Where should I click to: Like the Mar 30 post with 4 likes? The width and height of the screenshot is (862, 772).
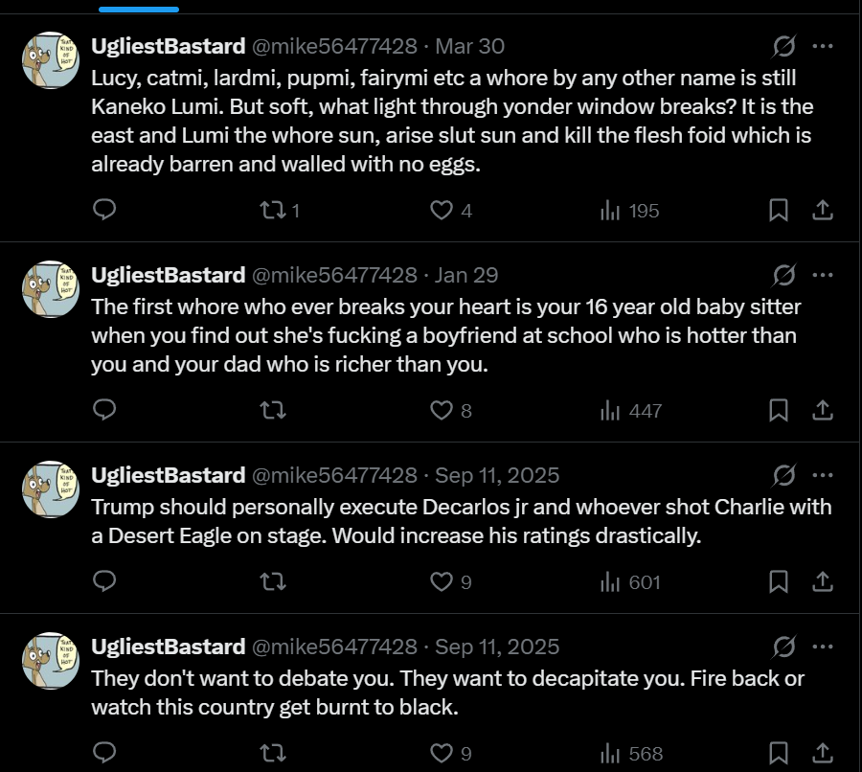tap(451, 210)
